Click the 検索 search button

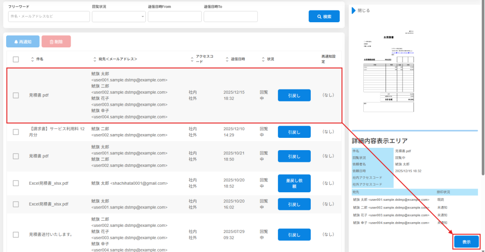click(324, 17)
